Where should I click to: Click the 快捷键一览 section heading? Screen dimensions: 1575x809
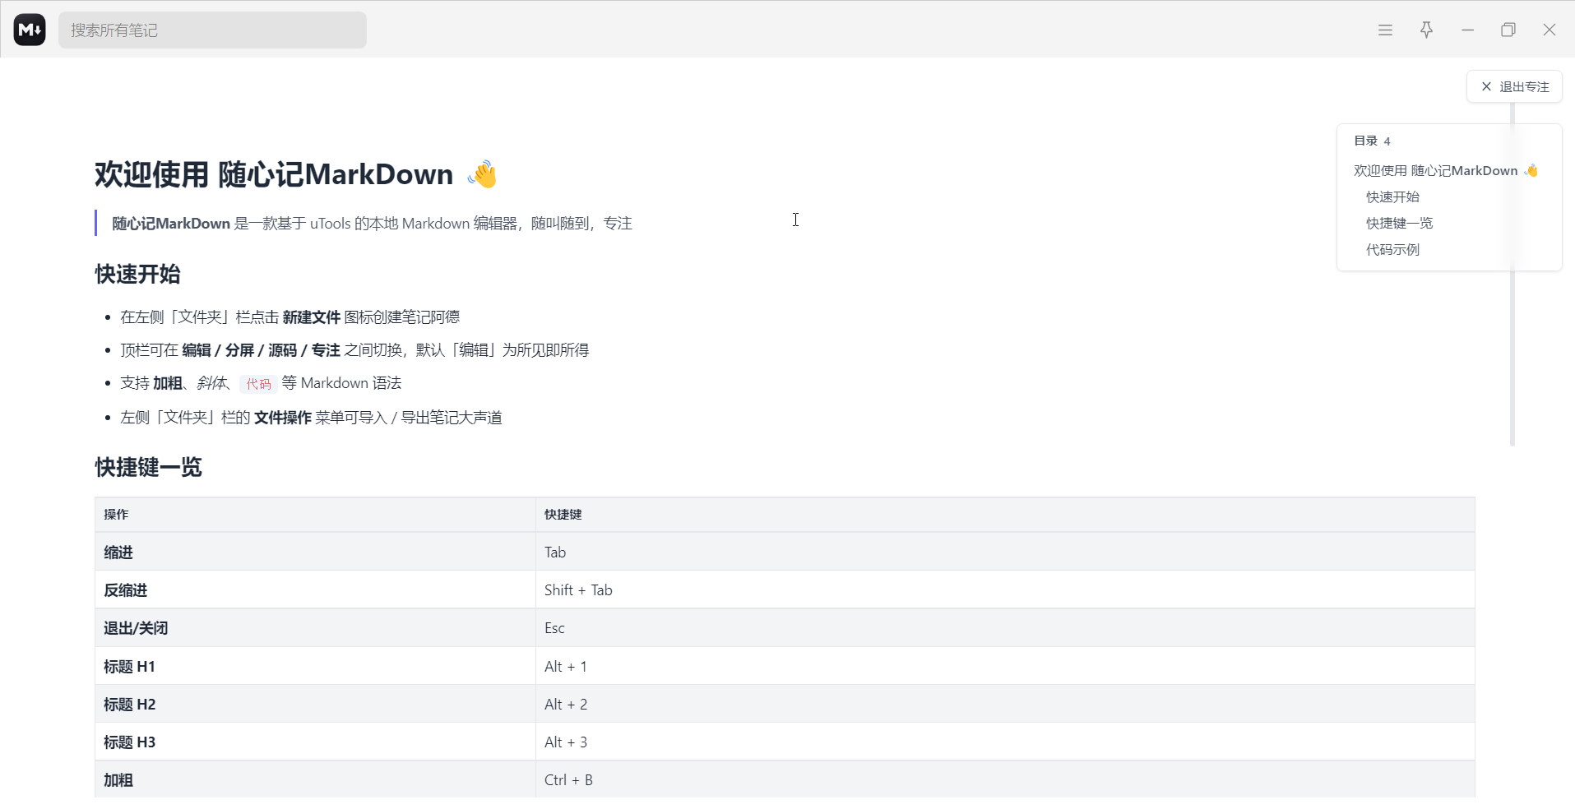148,467
